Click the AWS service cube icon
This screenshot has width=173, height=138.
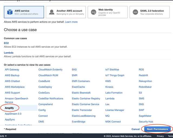(10, 12)
